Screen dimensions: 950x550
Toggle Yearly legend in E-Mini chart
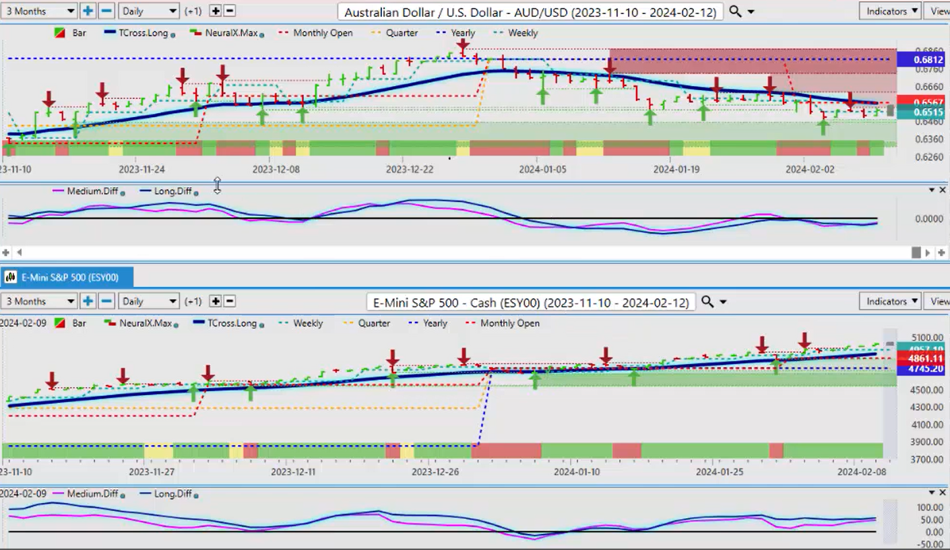427,323
